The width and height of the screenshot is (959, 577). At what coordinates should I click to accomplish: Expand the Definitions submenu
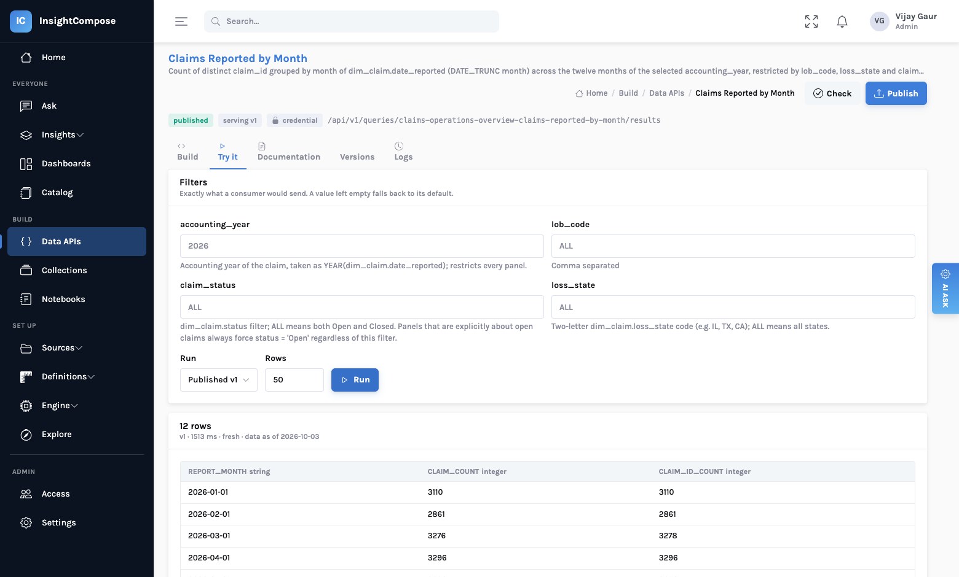77,376
